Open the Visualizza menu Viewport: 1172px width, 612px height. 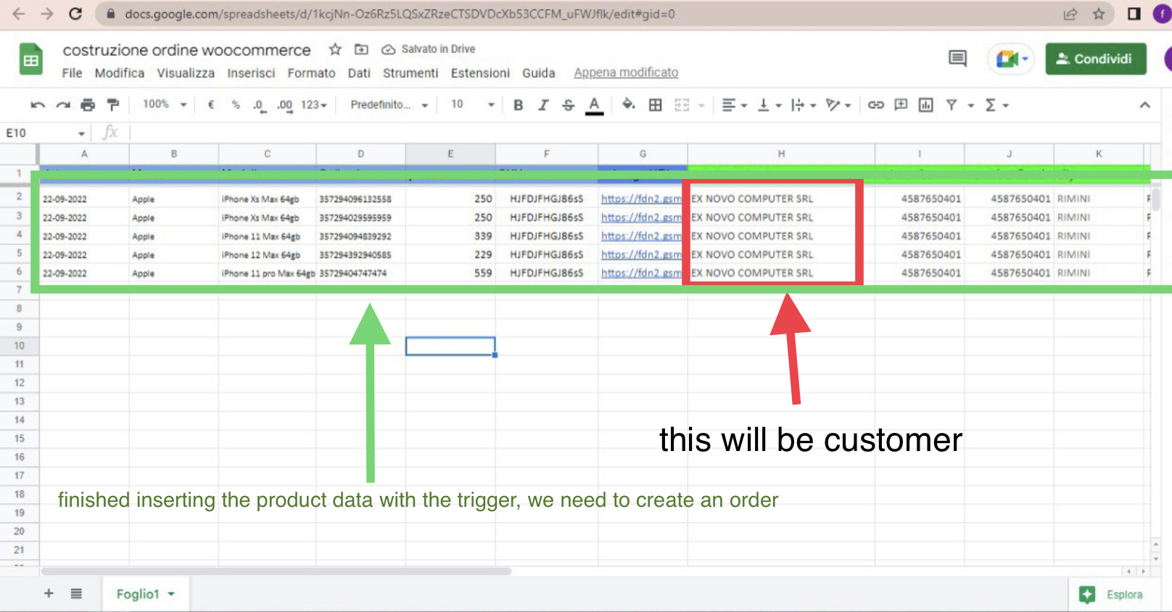pyautogui.click(x=186, y=73)
